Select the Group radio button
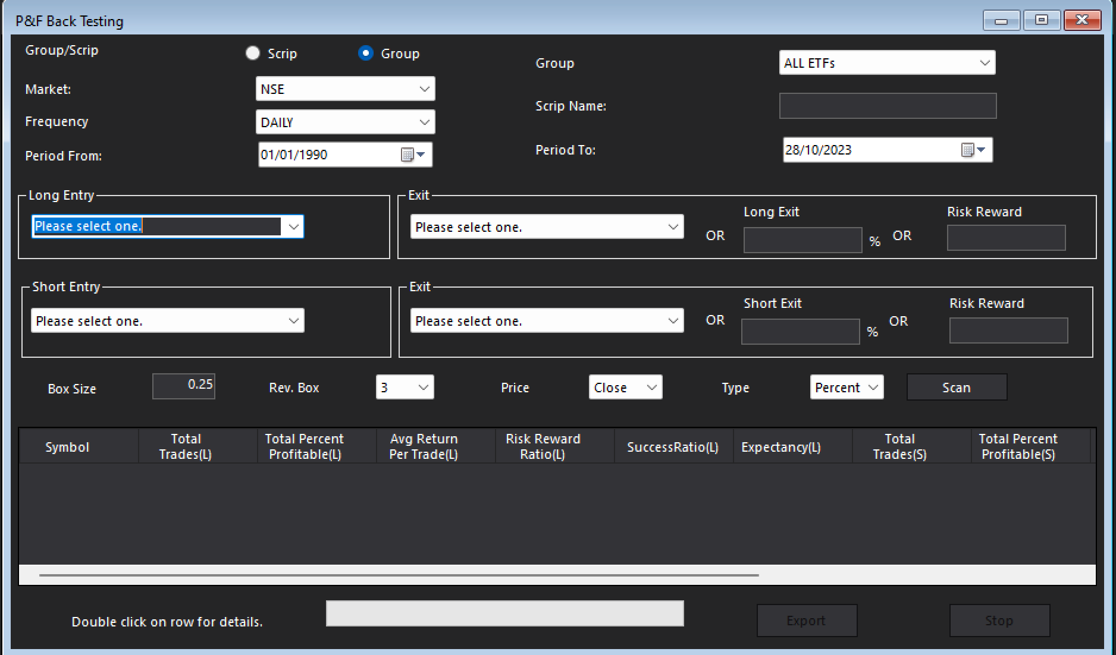The height and width of the screenshot is (655, 1116). click(x=366, y=53)
